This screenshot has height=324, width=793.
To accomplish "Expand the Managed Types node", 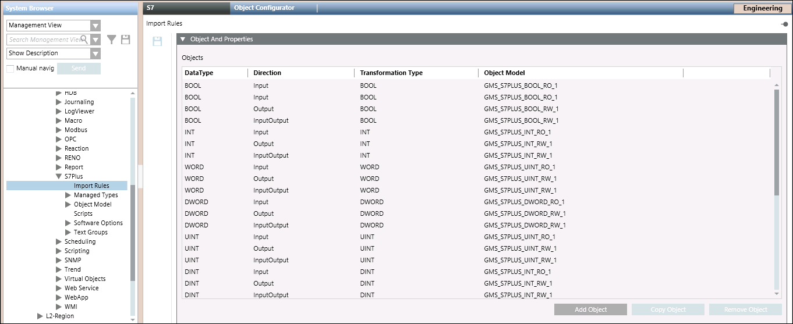I will coord(68,195).
